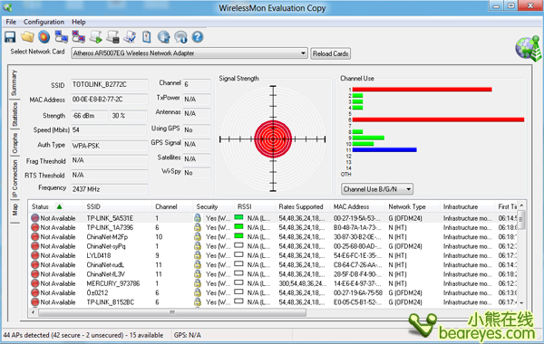
Task: Sort list by Security column header
Action: pos(214,206)
